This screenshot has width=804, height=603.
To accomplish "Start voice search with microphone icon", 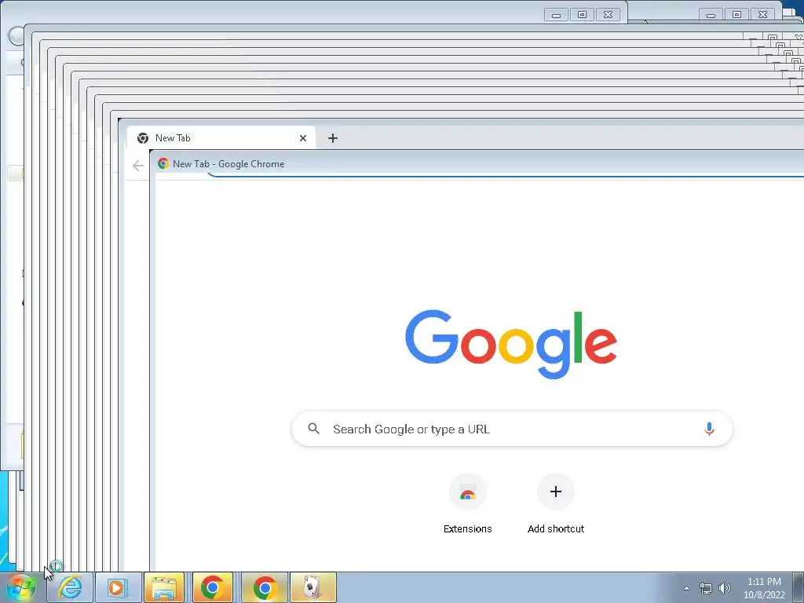I will pos(709,429).
